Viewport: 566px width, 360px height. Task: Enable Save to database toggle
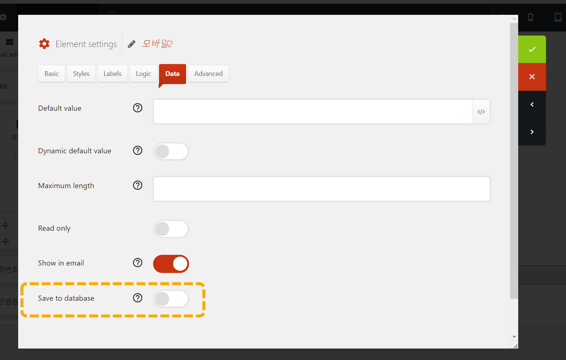(x=171, y=299)
